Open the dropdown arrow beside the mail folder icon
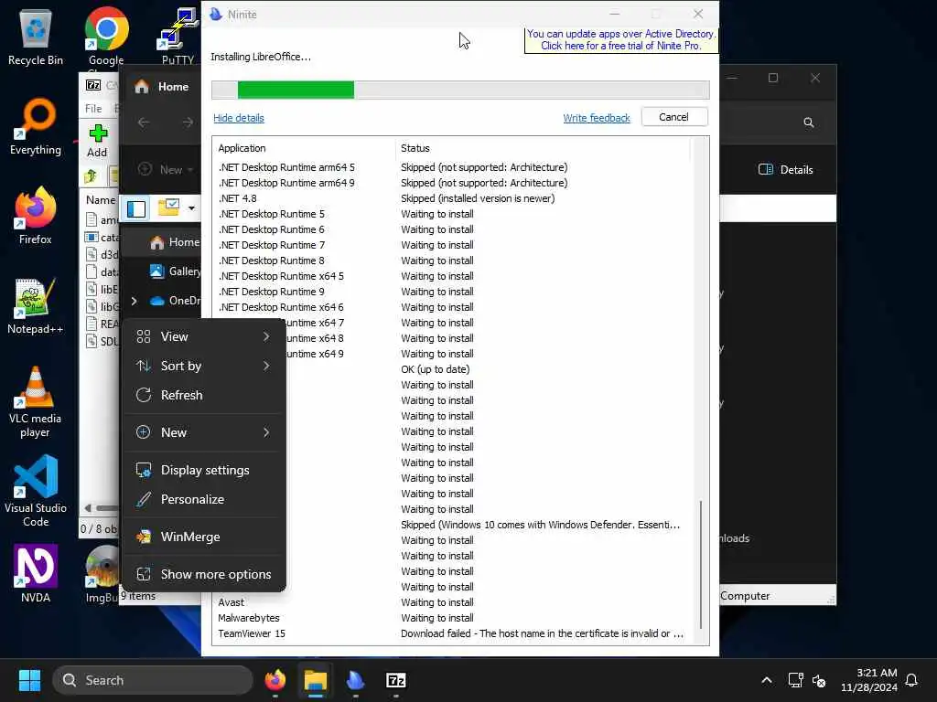 (x=191, y=208)
